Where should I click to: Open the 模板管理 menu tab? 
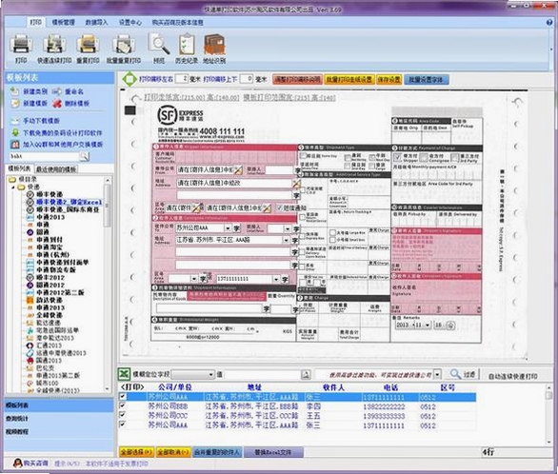pos(64,22)
